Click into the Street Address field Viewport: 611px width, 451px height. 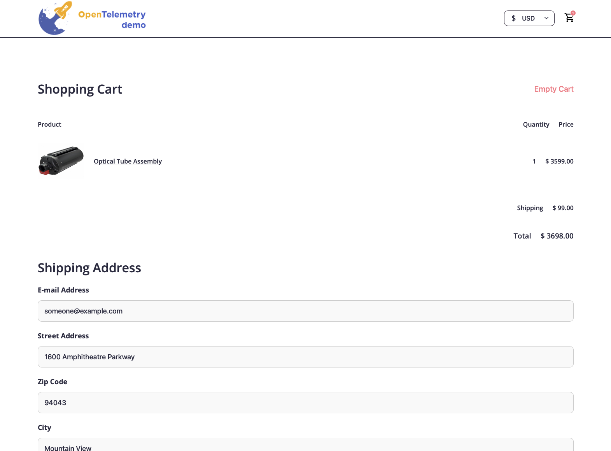pos(305,357)
